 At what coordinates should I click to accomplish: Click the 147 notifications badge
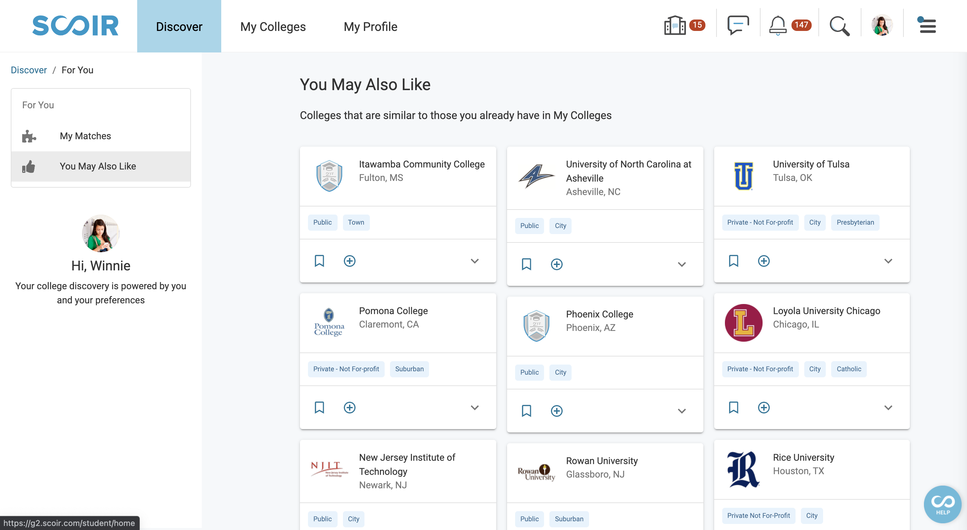[801, 25]
